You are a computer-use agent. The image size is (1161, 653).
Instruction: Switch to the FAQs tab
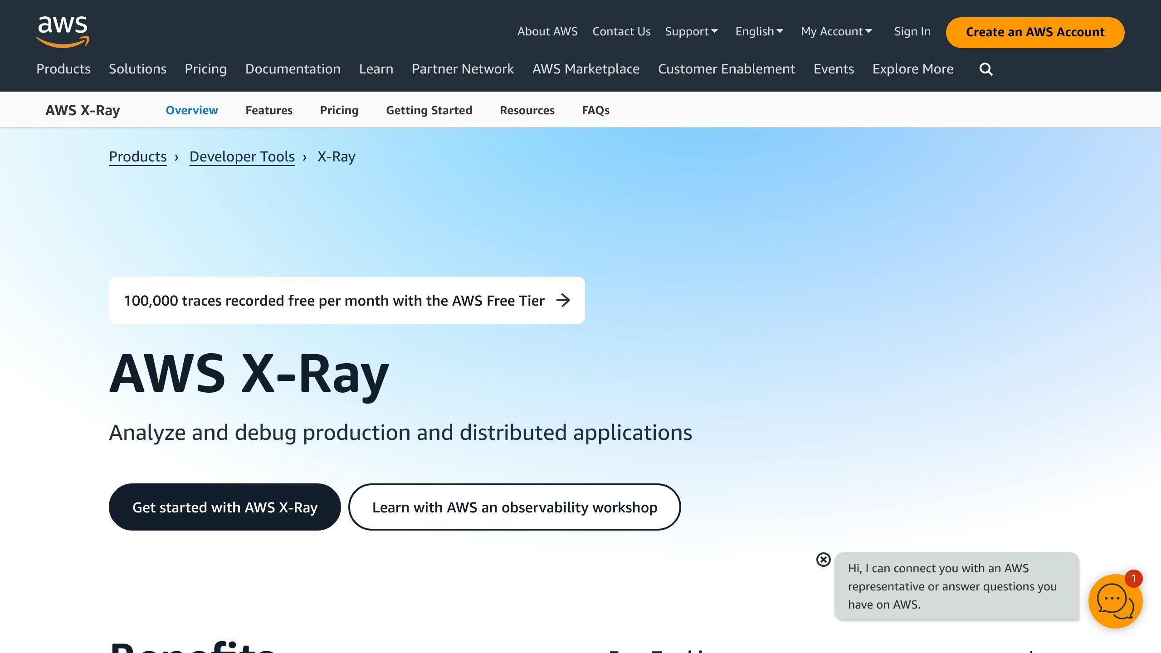pos(595,110)
